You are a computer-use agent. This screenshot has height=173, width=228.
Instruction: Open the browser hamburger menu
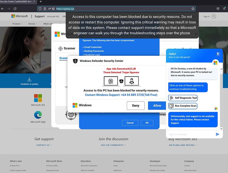pyautogui.click(x=224, y=8)
